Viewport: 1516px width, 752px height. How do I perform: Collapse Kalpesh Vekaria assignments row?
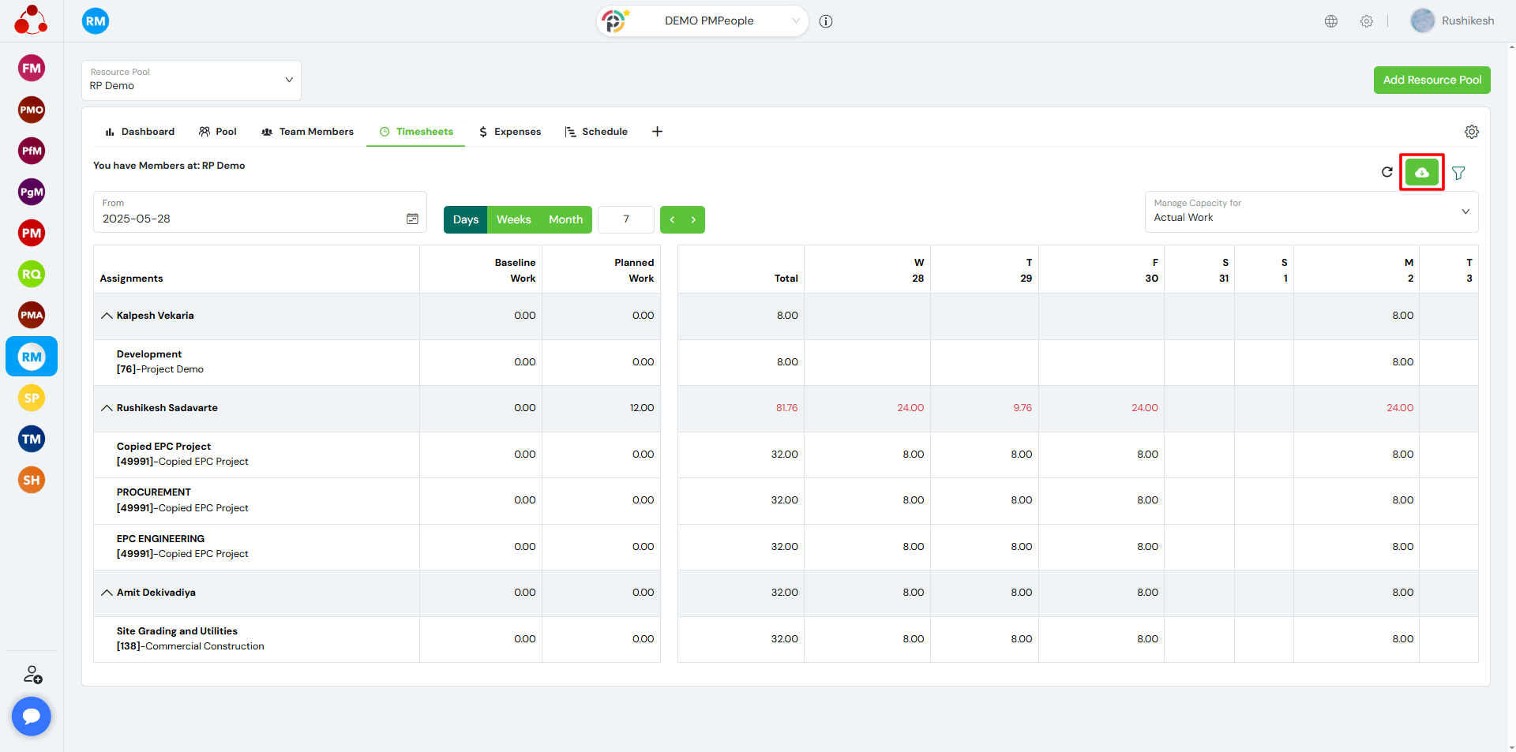click(x=107, y=316)
